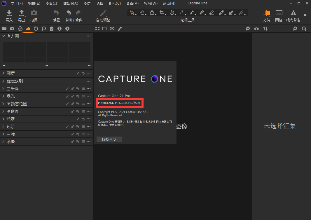Open the Lens tool tab
311x220 pixels.
[36, 29]
